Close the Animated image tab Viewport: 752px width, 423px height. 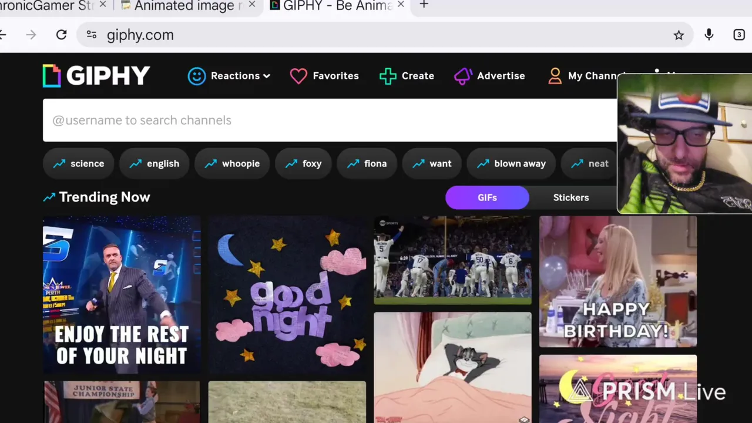(x=252, y=5)
